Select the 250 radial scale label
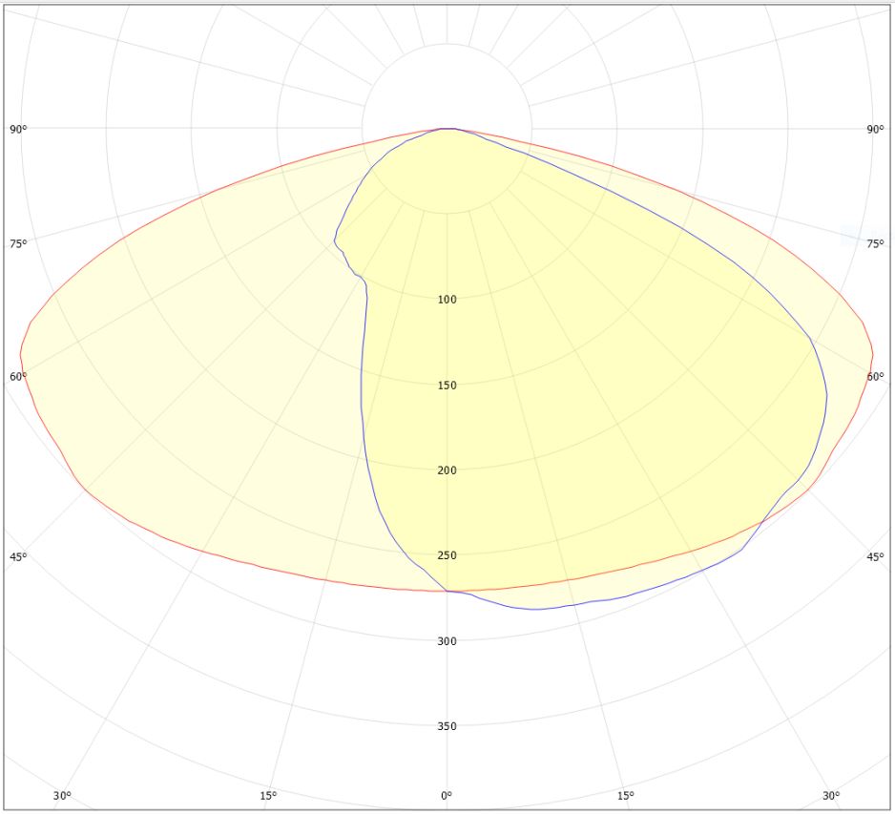Image resolution: width=895 pixels, height=814 pixels. (447, 555)
